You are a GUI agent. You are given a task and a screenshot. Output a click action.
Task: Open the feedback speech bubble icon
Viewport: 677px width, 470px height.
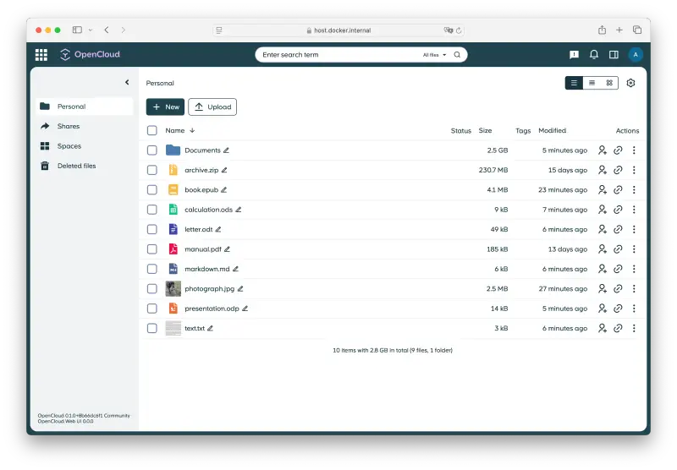point(574,54)
